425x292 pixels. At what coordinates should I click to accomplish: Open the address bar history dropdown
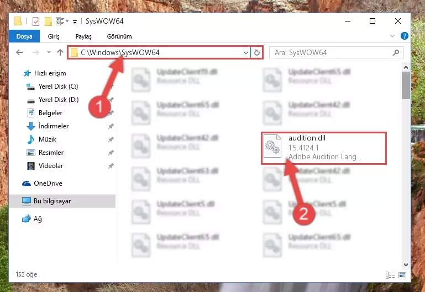pos(245,52)
